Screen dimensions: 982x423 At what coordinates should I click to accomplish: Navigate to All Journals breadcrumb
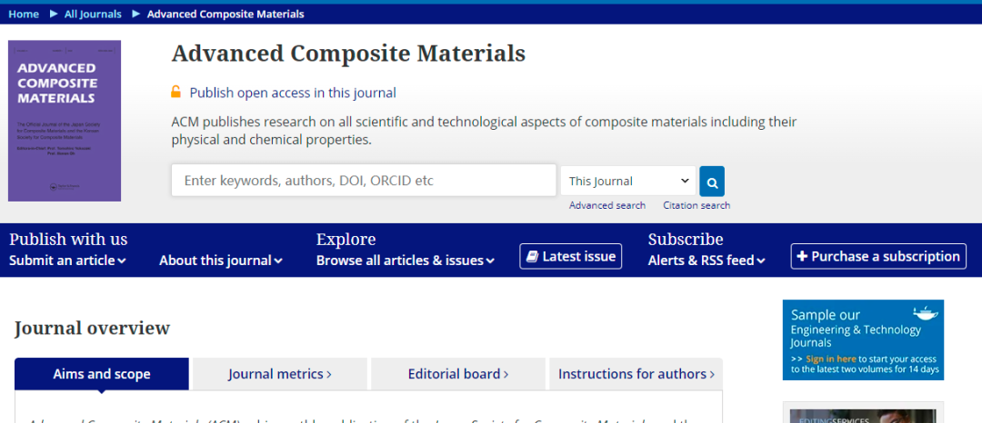[94, 14]
